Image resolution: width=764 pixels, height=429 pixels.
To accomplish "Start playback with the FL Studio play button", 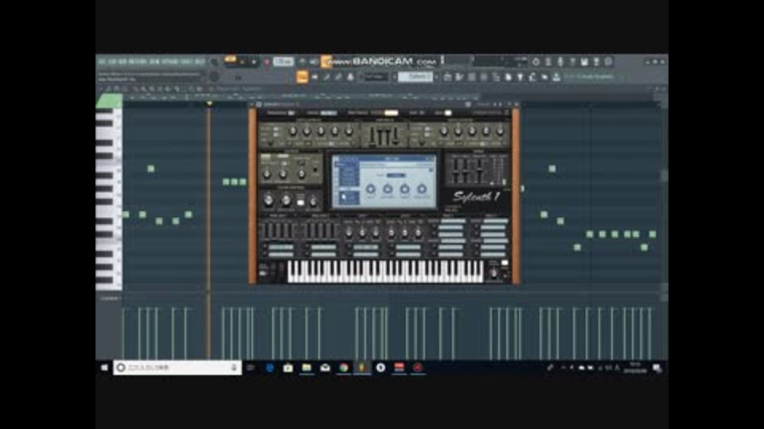I will (x=242, y=62).
